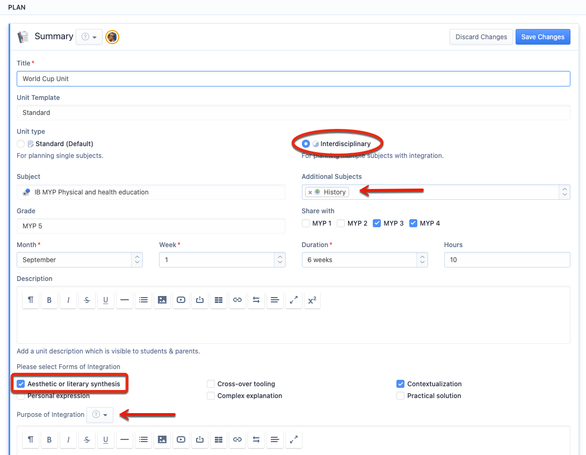This screenshot has width=586, height=455.
Task: Insert image using the Description toolbar icon
Action: (x=162, y=300)
